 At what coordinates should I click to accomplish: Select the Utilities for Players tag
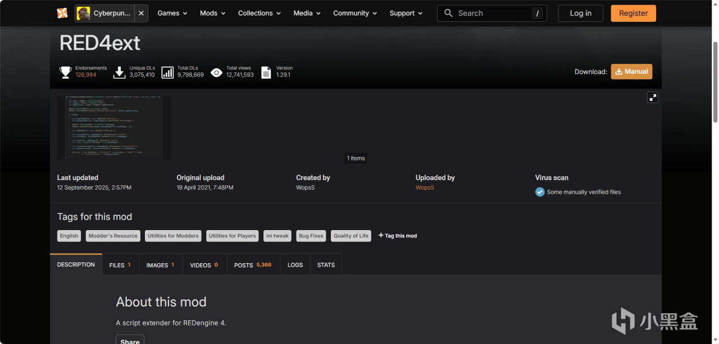(233, 236)
